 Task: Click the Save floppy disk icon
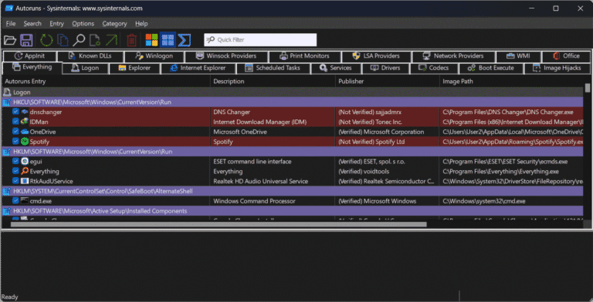(26, 40)
